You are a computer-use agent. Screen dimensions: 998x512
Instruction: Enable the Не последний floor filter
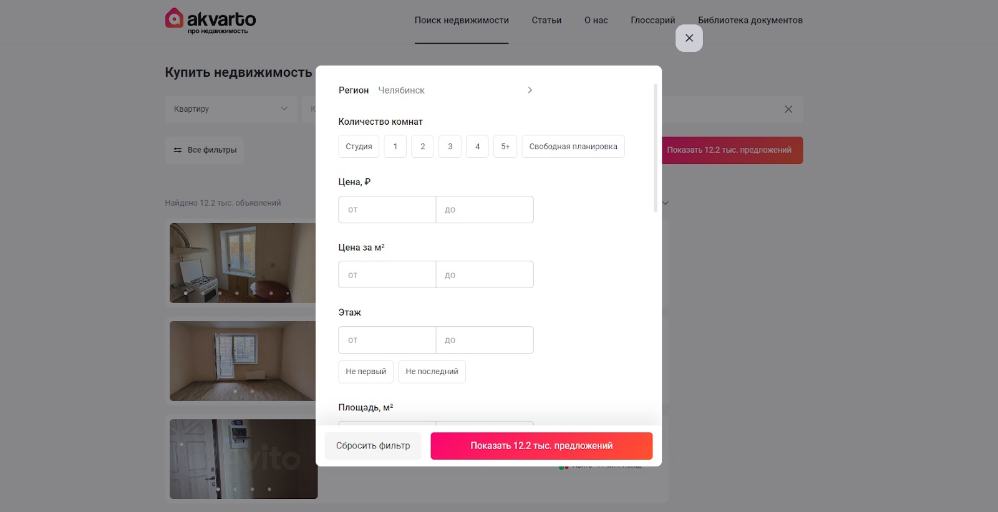click(432, 372)
